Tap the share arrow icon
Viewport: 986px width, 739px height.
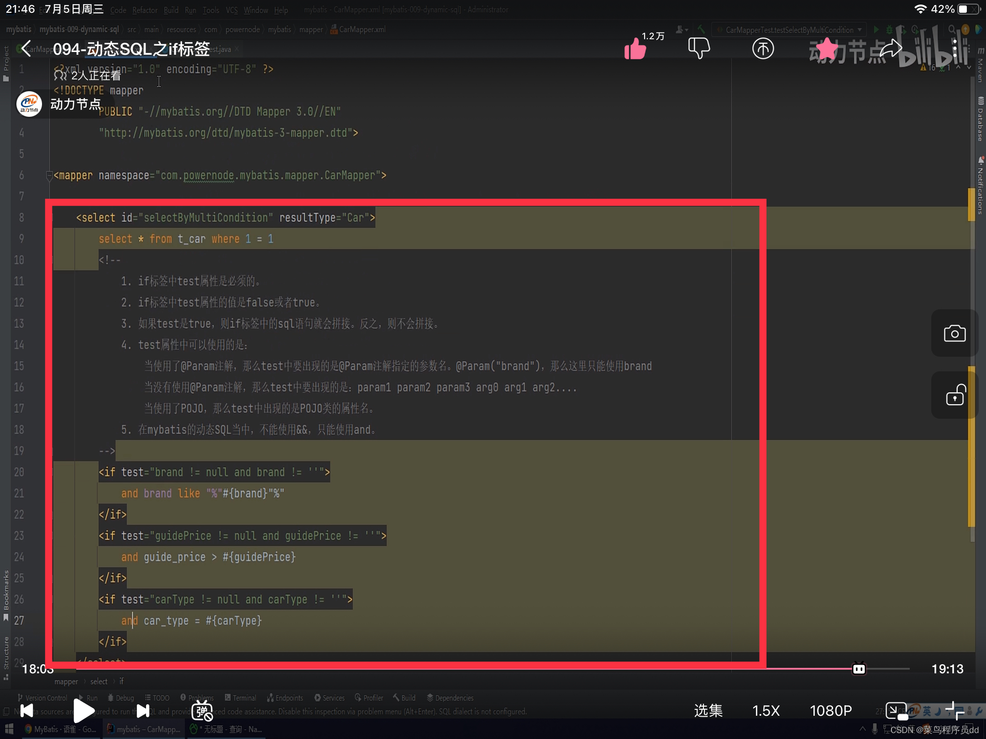tap(891, 48)
